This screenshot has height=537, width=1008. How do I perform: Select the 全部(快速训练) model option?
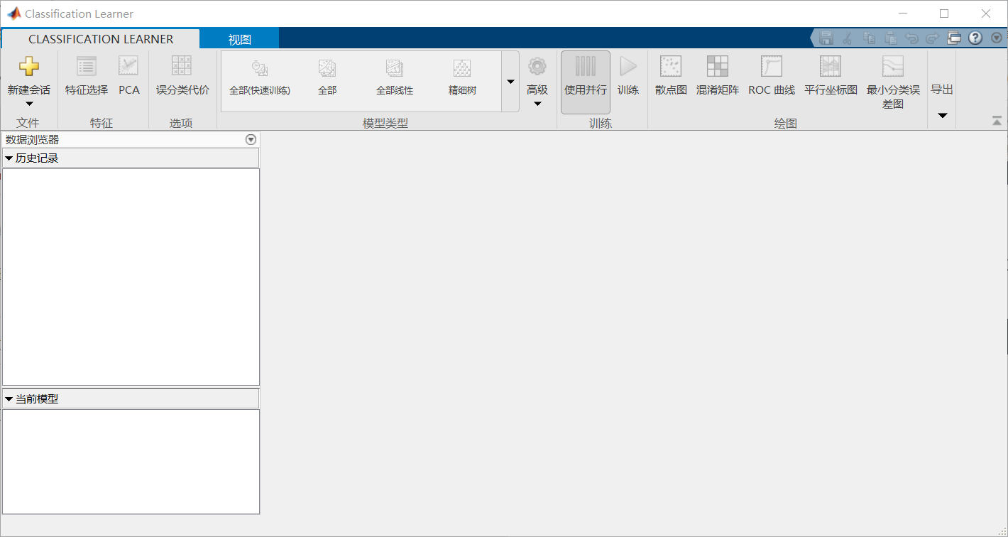tap(260, 78)
